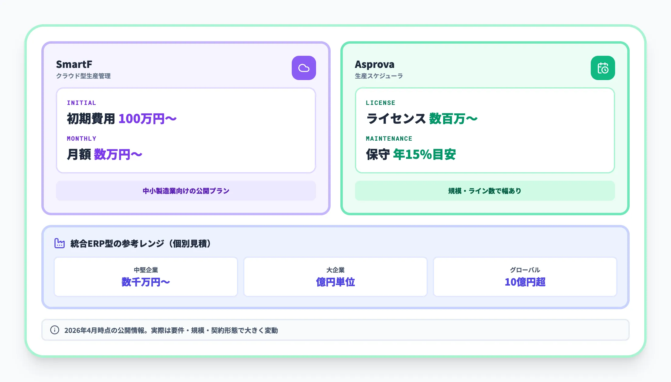
Task: Click the 統合ERP型の参考レンジ heading
Action: 141,243
